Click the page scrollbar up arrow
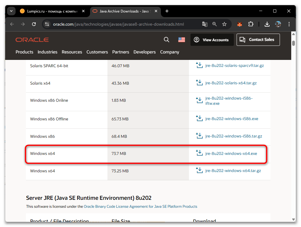 click(x=293, y=34)
